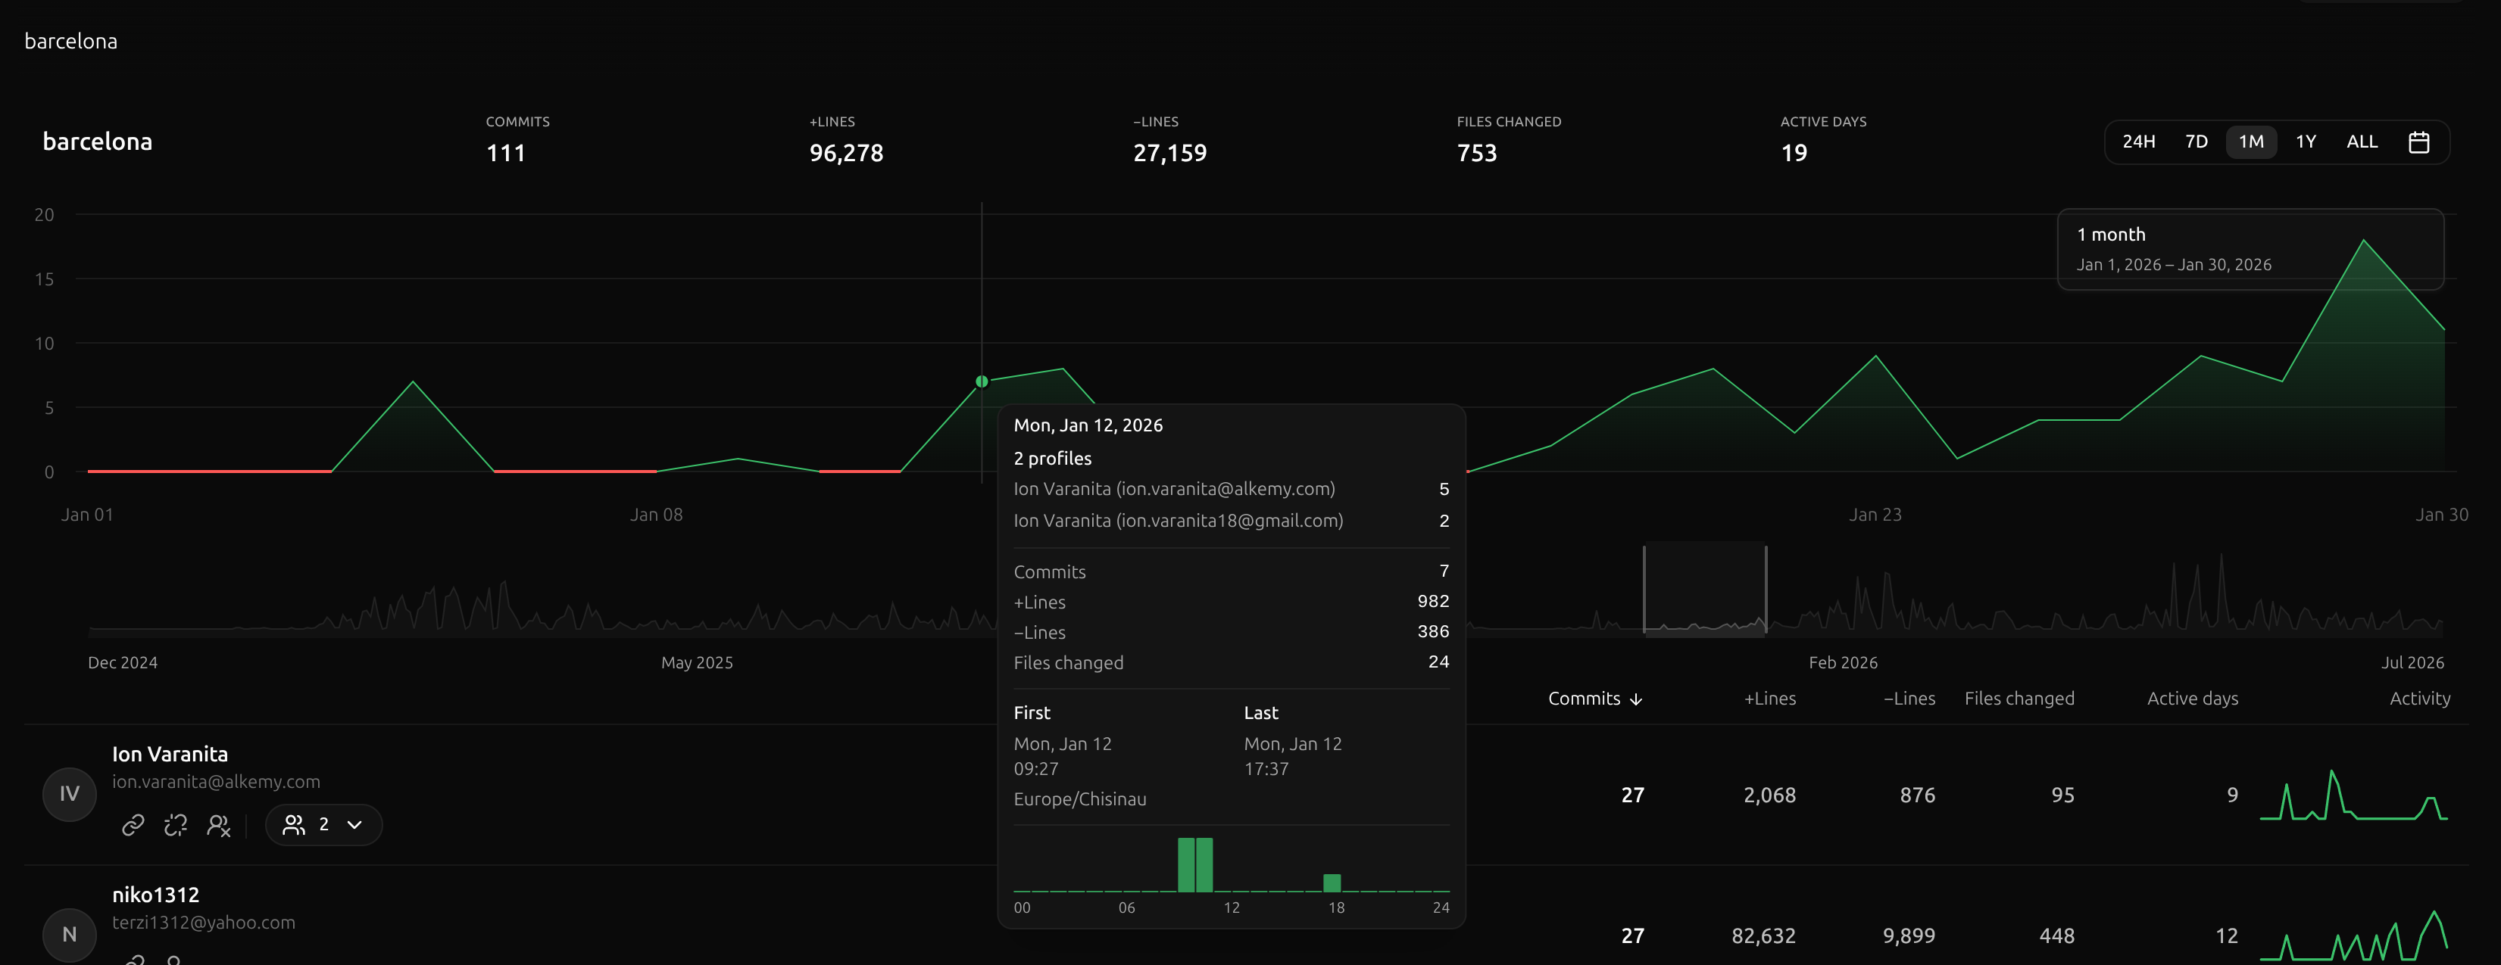
Task: Click the remove-user icon under Ion Varanita
Action: 218,824
